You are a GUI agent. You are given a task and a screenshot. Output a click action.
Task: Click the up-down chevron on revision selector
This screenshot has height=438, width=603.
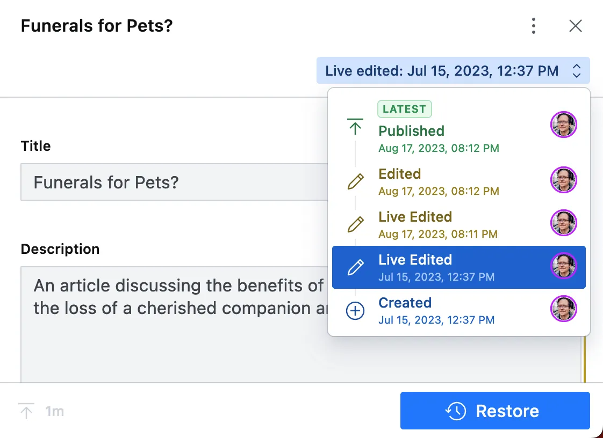(x=577, y=71)
